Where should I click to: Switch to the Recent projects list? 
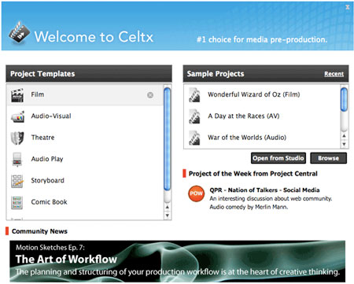click(x=334, y=74)
